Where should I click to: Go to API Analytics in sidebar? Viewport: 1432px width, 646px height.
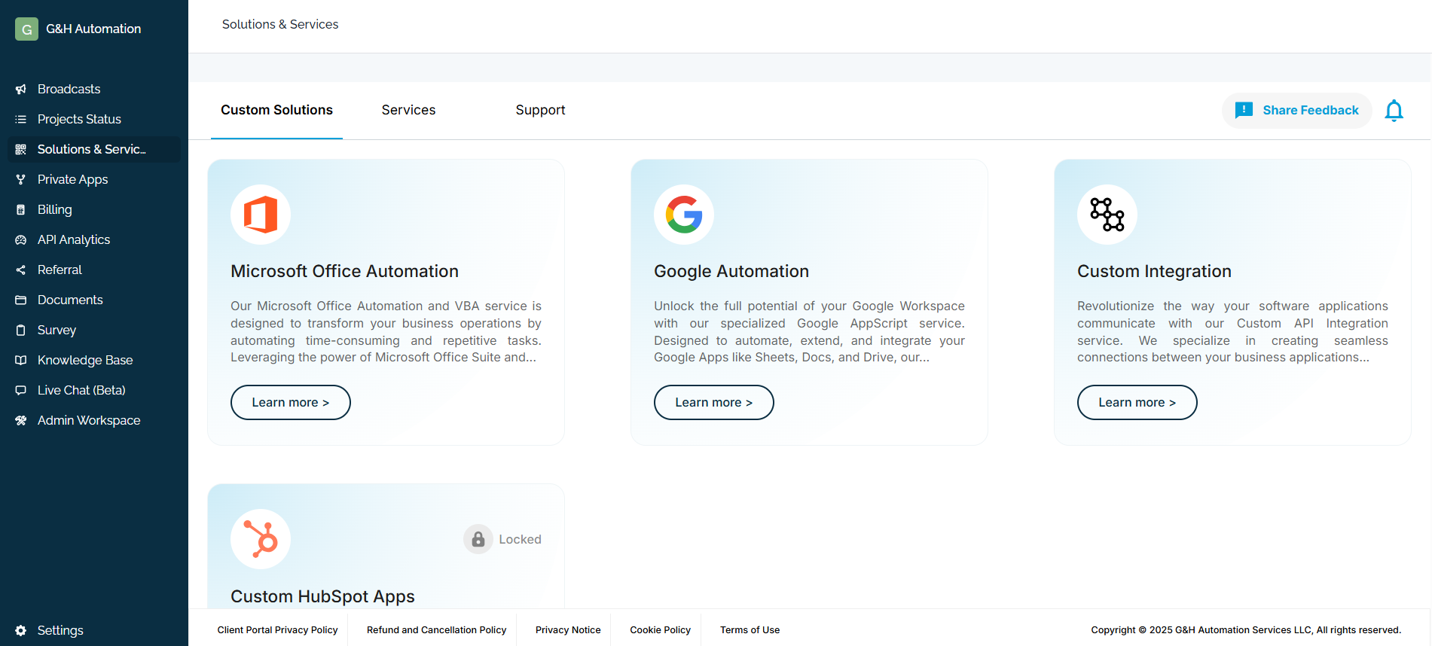[74, 239]
